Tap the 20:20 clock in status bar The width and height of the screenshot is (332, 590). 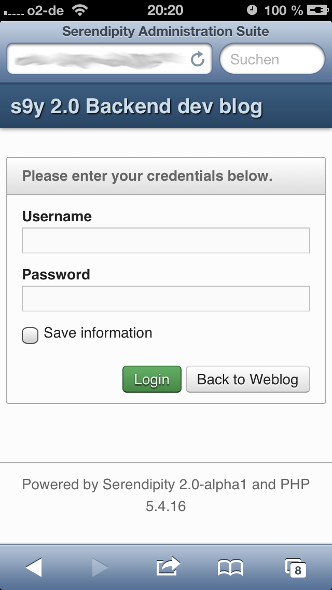coord(165,10)
